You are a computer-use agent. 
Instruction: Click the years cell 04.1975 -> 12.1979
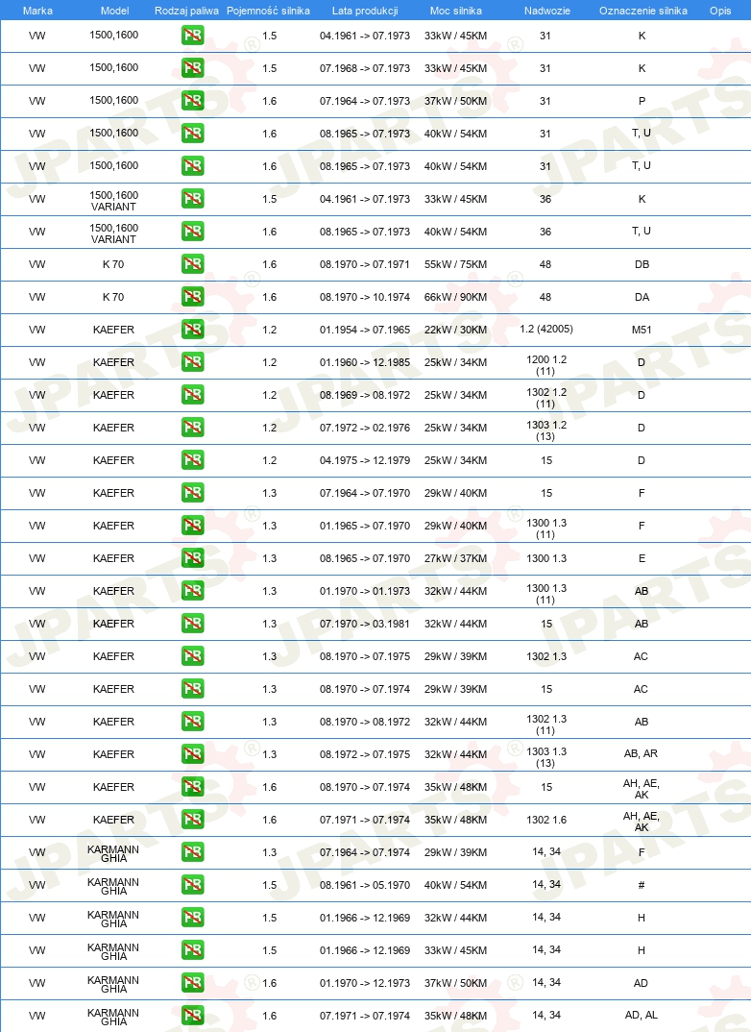click(x=365, y=460)
